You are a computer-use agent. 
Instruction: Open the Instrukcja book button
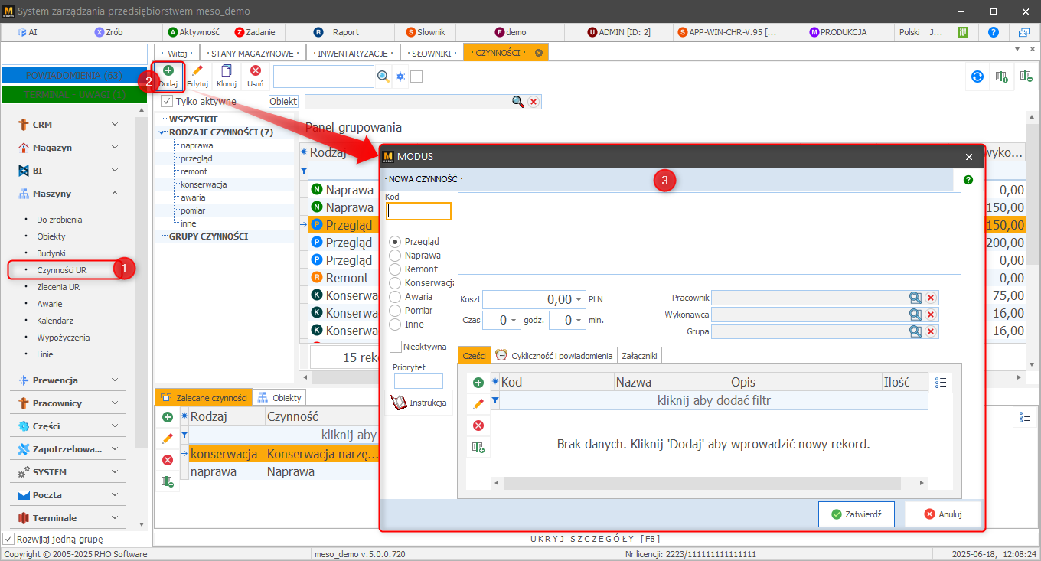(419, 403)
